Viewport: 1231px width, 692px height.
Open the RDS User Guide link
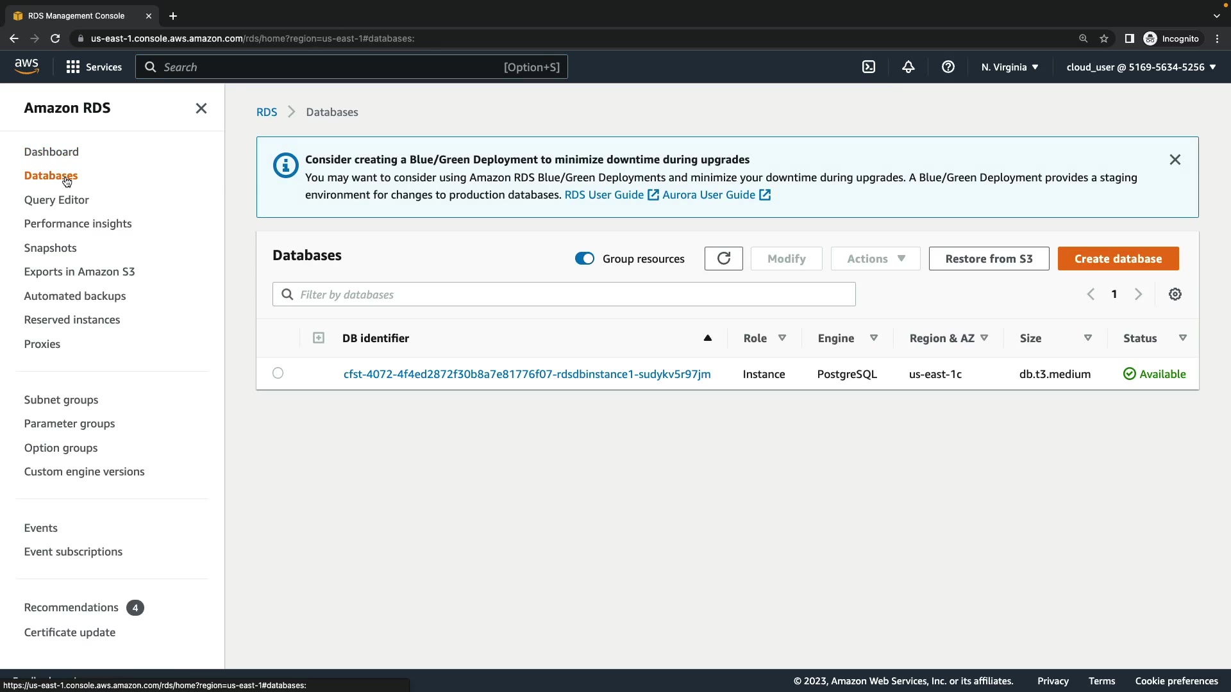(604, 195)
